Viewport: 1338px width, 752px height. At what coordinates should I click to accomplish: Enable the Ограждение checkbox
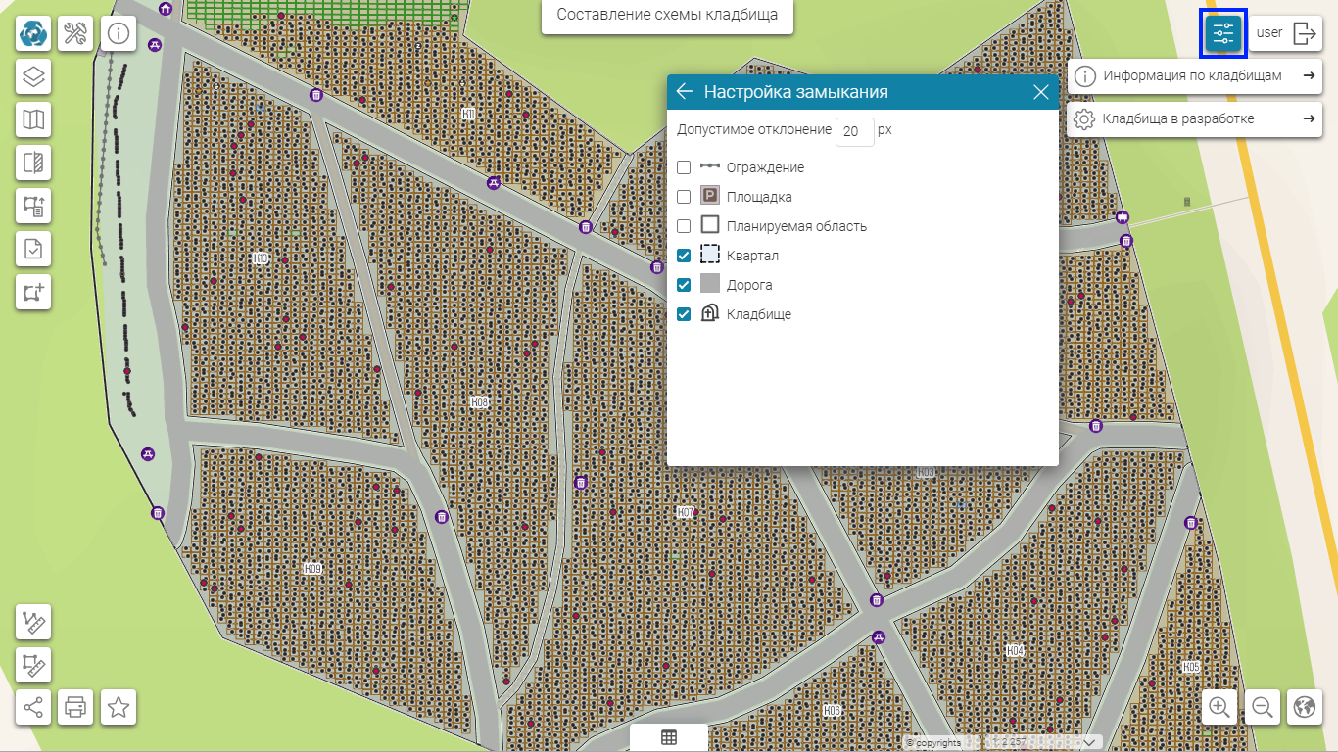tap(685, 167)
